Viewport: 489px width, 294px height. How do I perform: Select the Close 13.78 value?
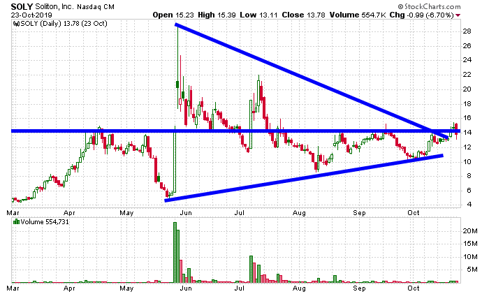coord(303,15)
